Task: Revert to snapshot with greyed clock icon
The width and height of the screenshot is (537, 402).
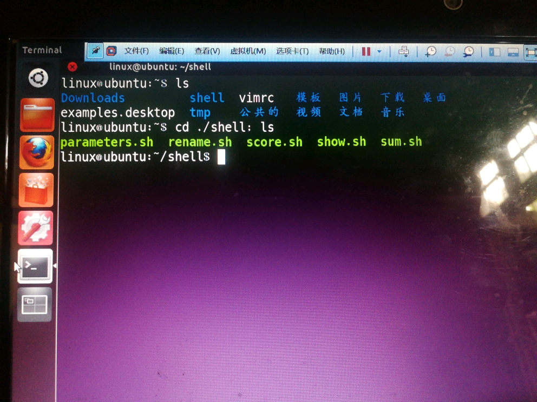Action: tap(449, 52)
